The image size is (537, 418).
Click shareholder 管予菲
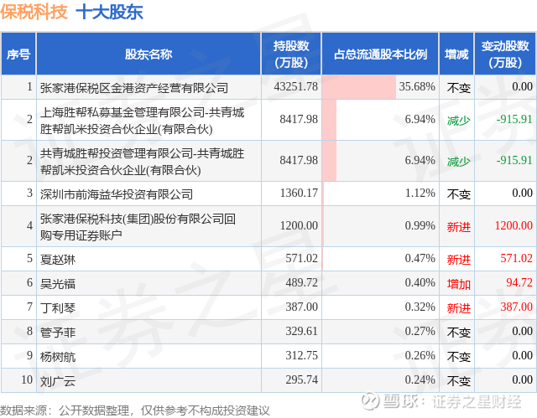coord(58,333)
